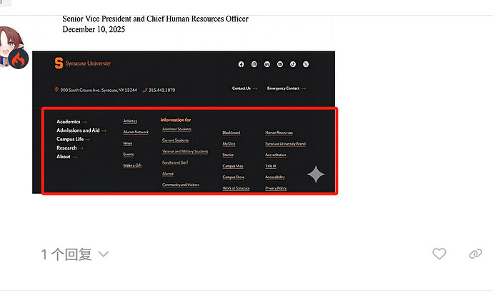
Task: Click the News text in the footer
Action: pos(128,143)
